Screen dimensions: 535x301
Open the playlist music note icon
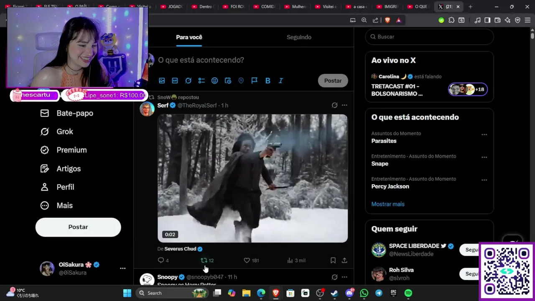click(477, 20)
